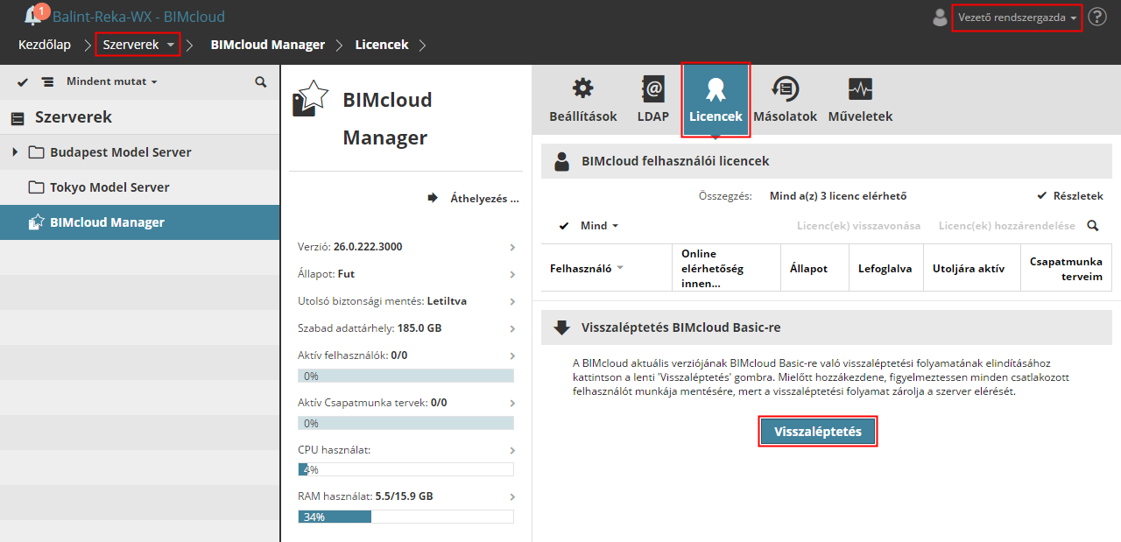Viewport: 1121px width, 542px height.
Task: Expand the Budapest Model Server tree node
Action: pos(15,152)
